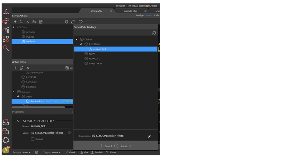The image size is (284, 160).
Task: Add a new server action with plus icon
Action: [15, 21]
